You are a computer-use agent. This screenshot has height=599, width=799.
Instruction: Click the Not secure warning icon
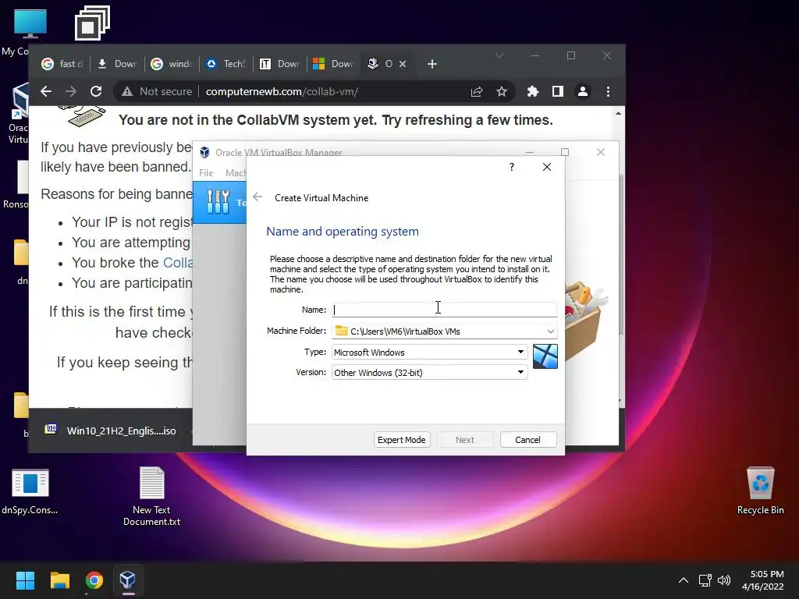[127, 92]
